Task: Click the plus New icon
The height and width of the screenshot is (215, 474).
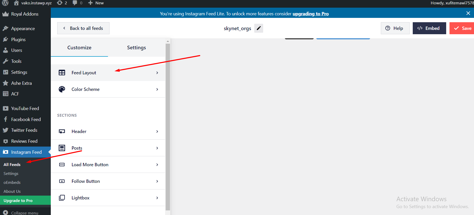Action: [90, 3]
